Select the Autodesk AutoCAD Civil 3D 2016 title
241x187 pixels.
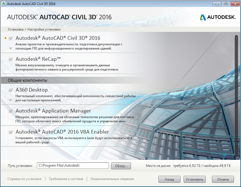[x=58, y=38]
